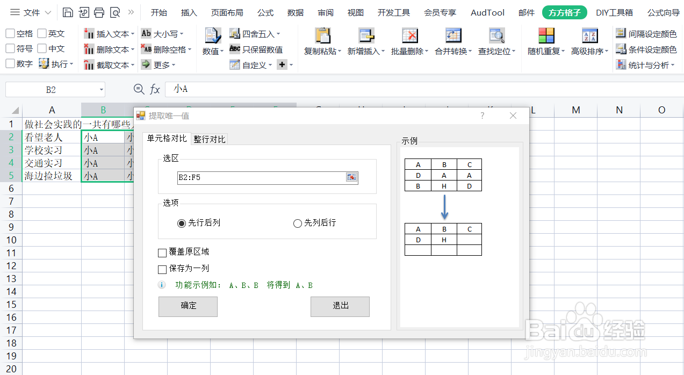Click the print icon in quick access toolbar
684x375 pixels.
(99, 12)
